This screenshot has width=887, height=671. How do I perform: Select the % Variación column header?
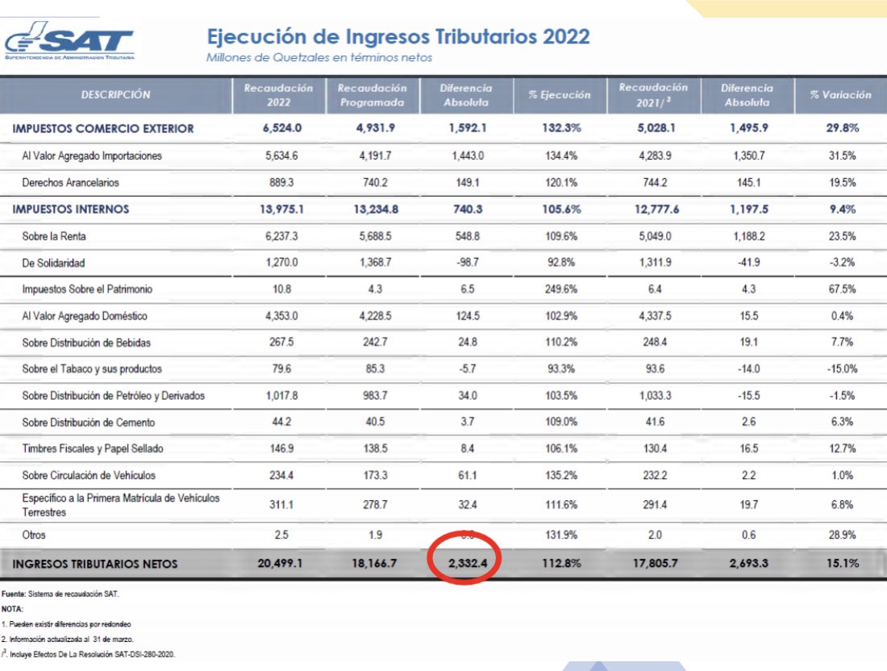pyautogui.click(x=840, y=94)
